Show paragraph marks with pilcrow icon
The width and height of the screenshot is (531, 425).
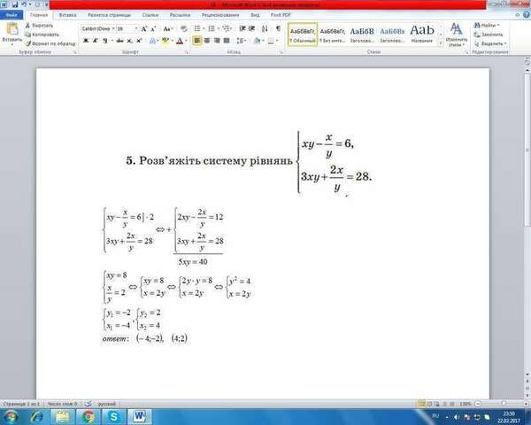click(278, 29)
